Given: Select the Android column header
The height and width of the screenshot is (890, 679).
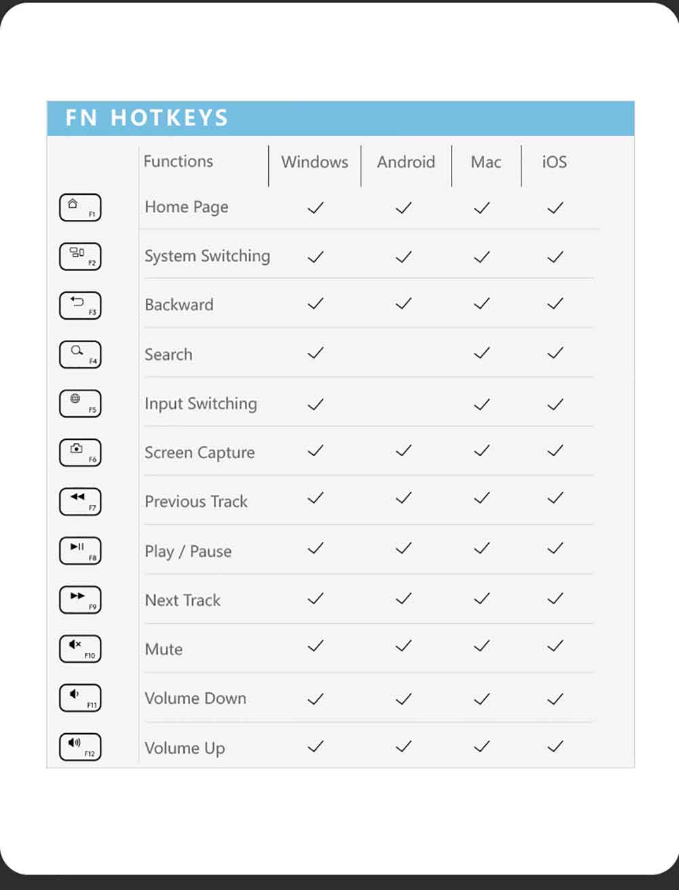Looking at the screenshot, I should 406,162.
